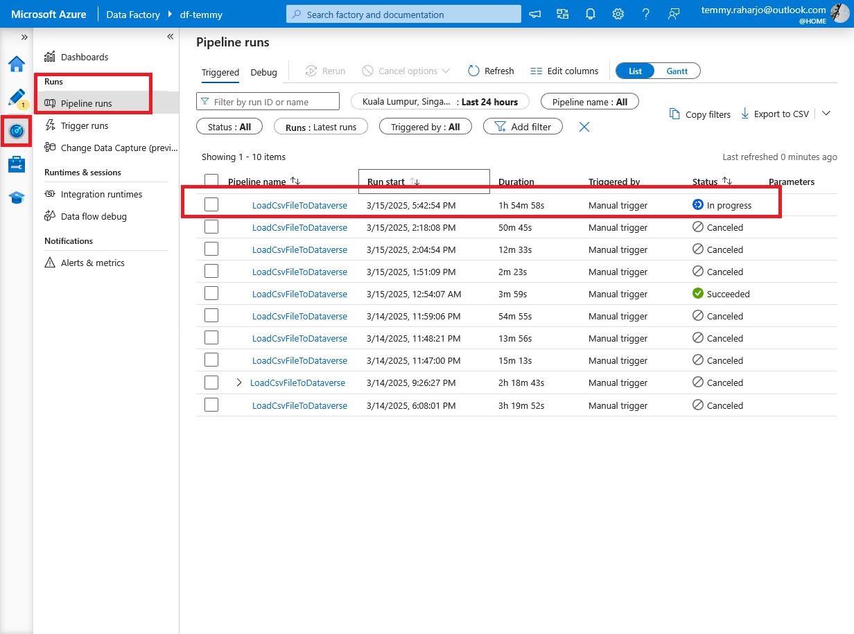
Task: Open the Pipeline name filter
Action: [590, 102]
